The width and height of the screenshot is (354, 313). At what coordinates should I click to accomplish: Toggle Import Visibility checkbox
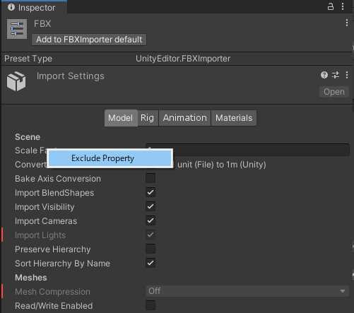151,206
